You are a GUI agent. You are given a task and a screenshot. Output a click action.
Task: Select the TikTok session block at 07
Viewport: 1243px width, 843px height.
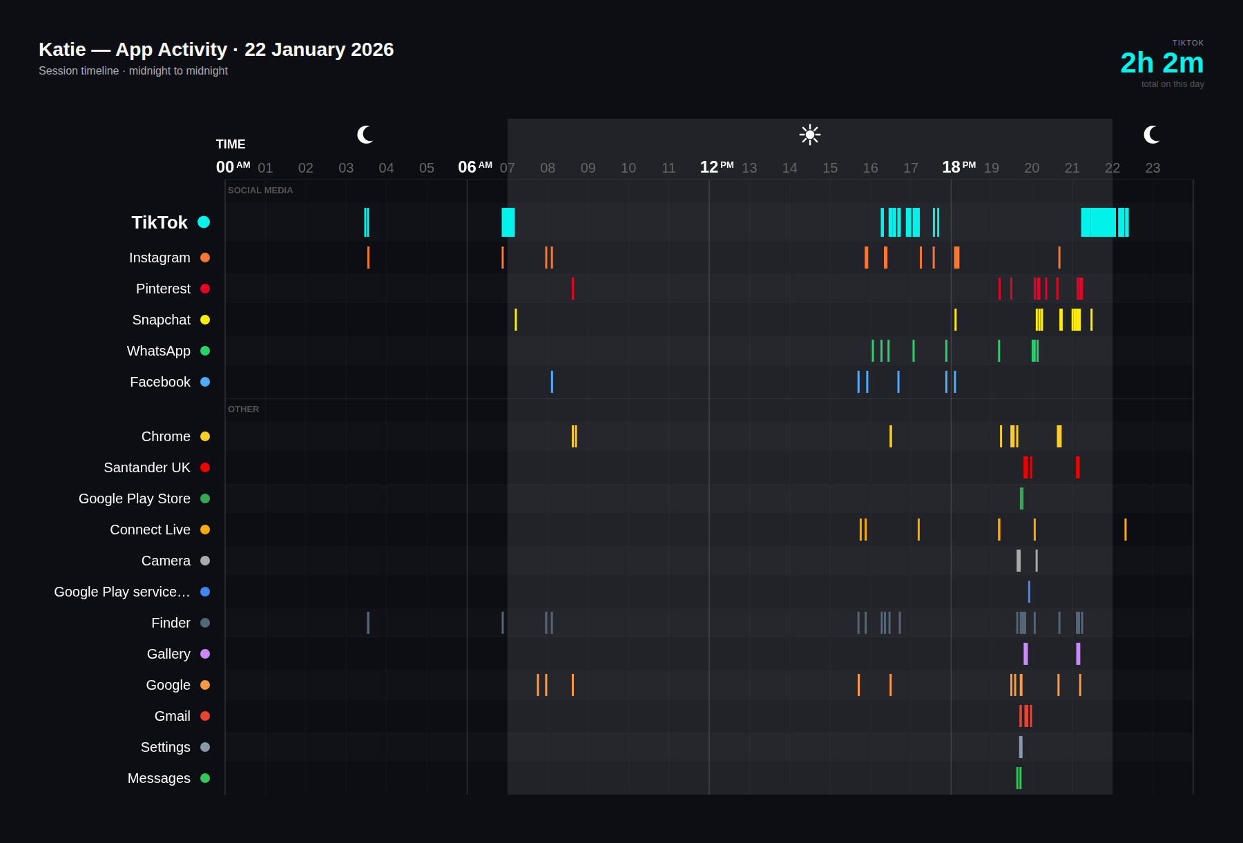(508, 222)
